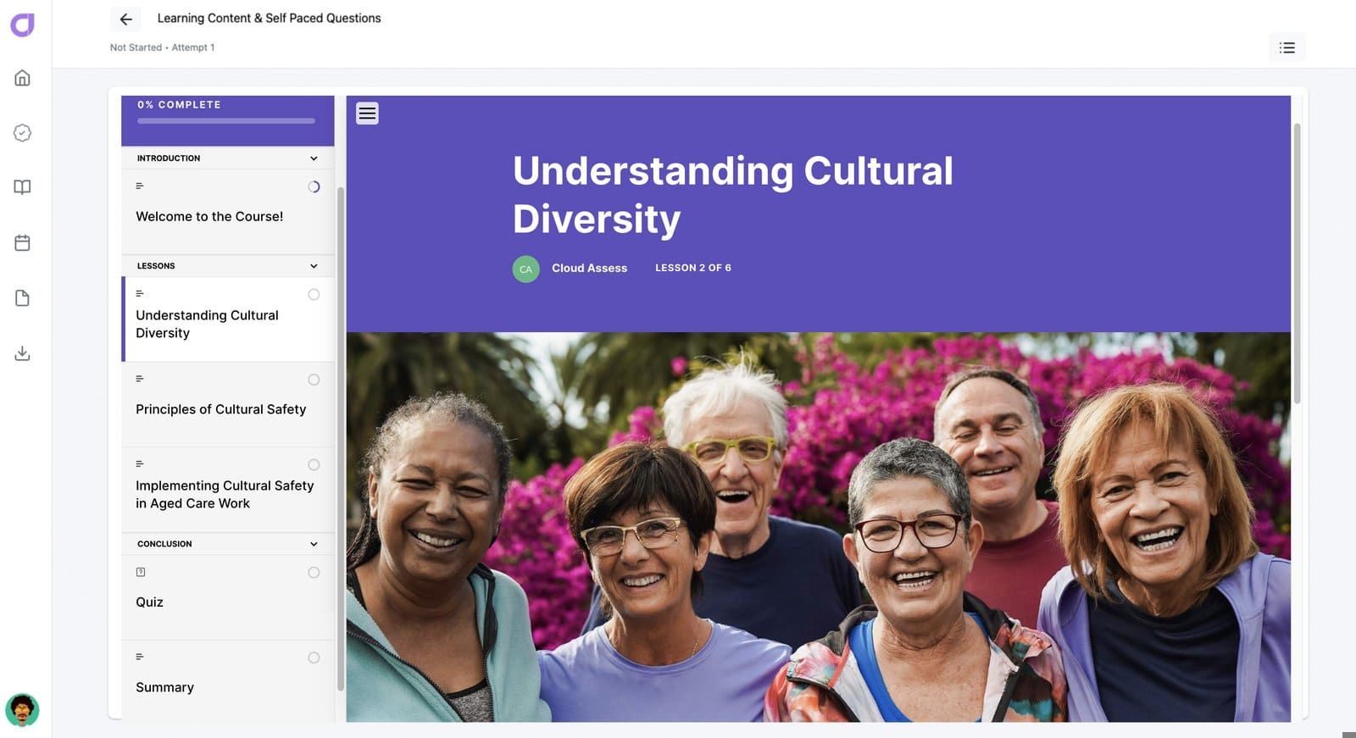1356x738 pixels.
Task: Click the text icon above Understanding Cultural Diversity
Action: tap(140, 293)
